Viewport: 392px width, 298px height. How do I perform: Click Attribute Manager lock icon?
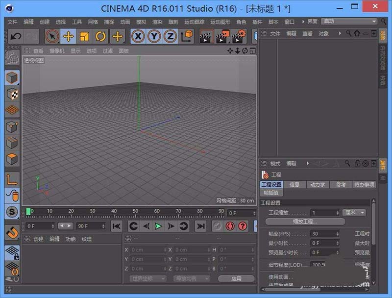[358, 164]
